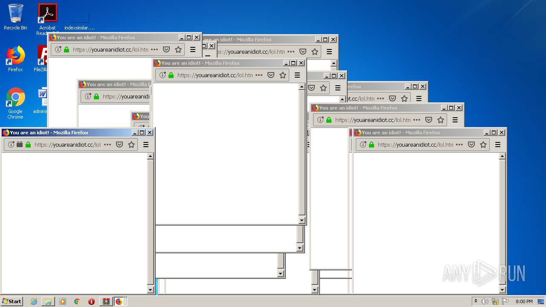Click the Recycle Bin desktop icon
This screenshot has width=546, height=307.
click(x=15, y=17)
